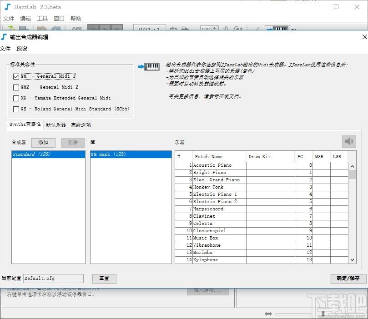The image size is (368, 319).
Task: Tick the XG Yamaha Extended General Midi box
Action: pos(16,98)
